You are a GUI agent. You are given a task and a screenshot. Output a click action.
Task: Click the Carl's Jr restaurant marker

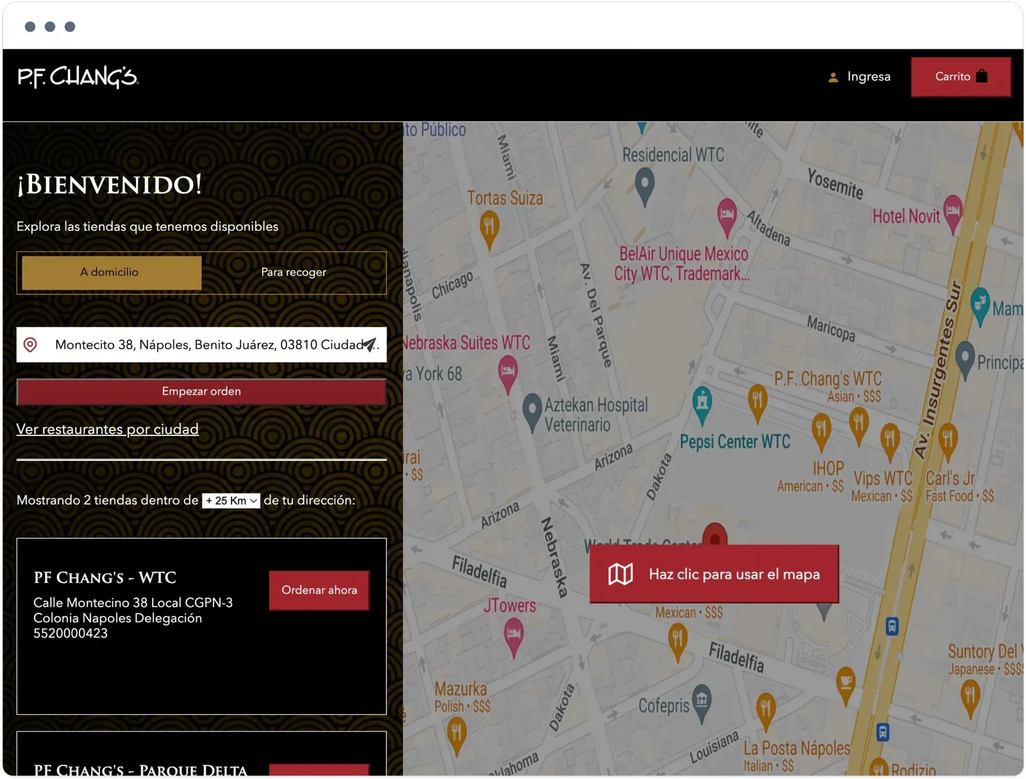948,444
